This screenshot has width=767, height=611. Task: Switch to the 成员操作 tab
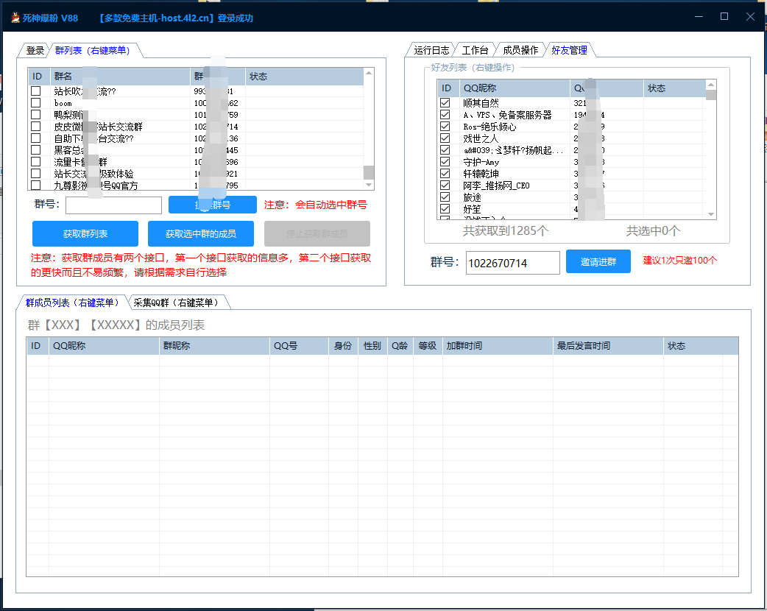point(520,51)
